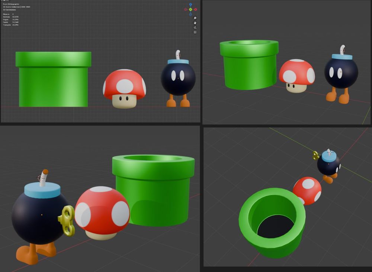The width and height of the screenshot is (372, 272).
Task: Toggle perspective/orthographic grid icon
Action: tap(195, 32)
